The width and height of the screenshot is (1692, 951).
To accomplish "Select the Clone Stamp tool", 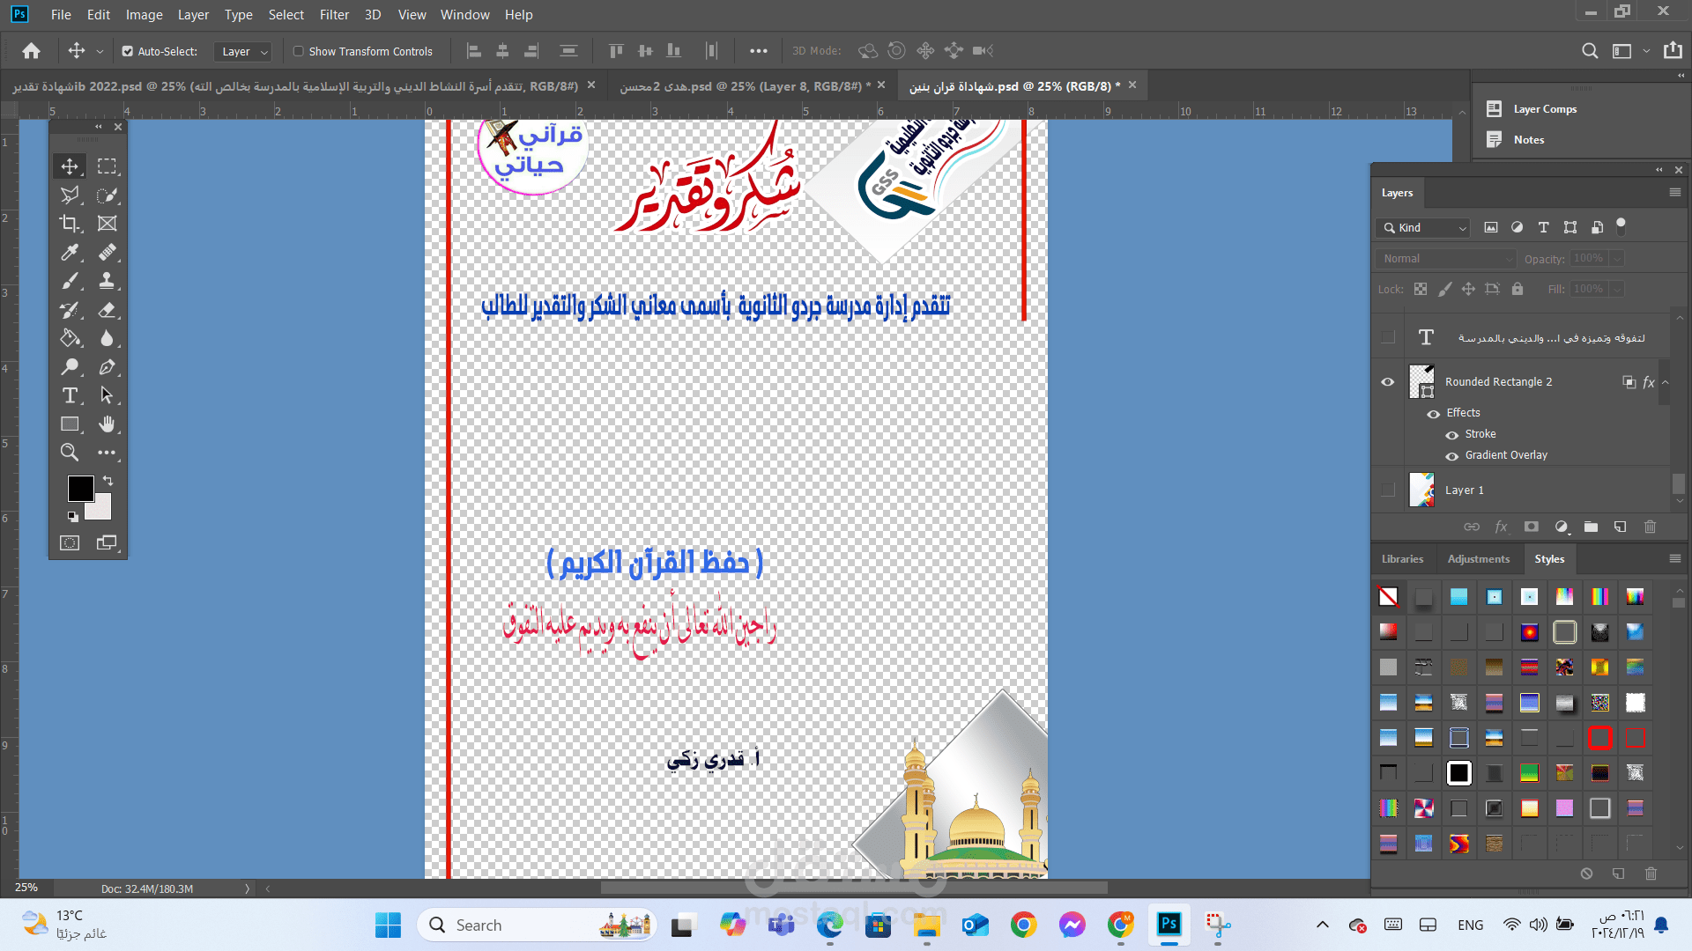I will coord(107,281).
